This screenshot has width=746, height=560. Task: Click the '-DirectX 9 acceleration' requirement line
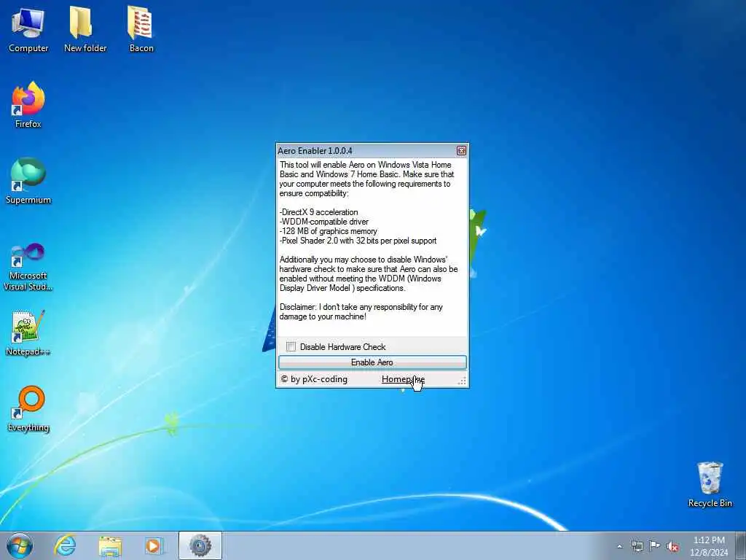click(319, 212)
